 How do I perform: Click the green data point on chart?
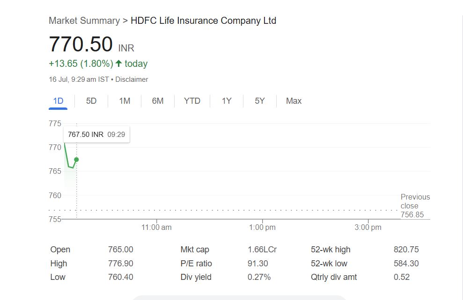click(76, 159)
